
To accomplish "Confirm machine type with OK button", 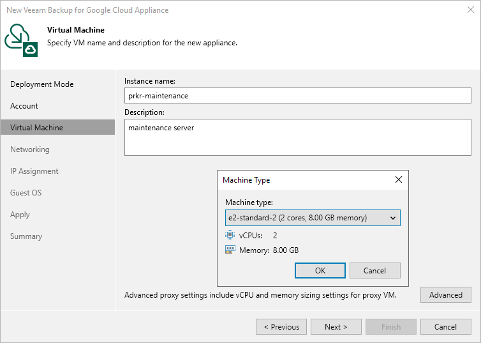I will 320,271.
